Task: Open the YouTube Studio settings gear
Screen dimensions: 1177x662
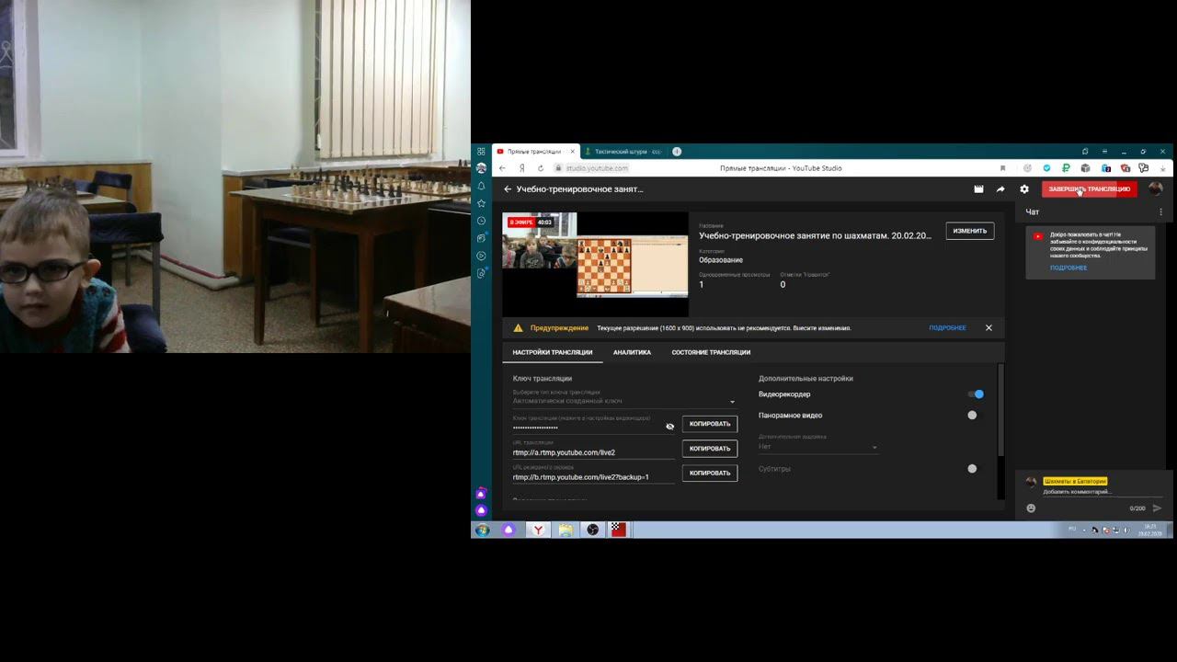Action: pyautogui.click(x=1024, y=189)
